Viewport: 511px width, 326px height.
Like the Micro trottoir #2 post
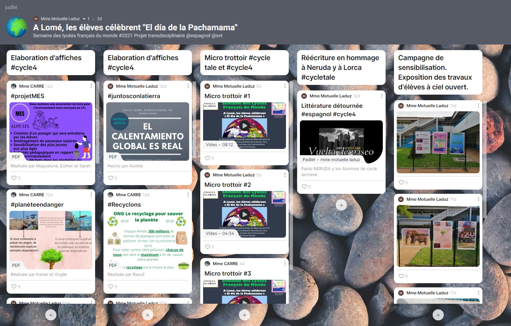(208, 247)
